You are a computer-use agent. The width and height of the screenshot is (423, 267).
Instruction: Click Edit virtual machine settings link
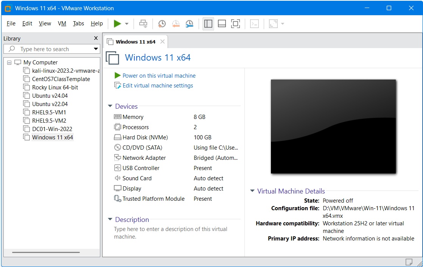[158, 86]
